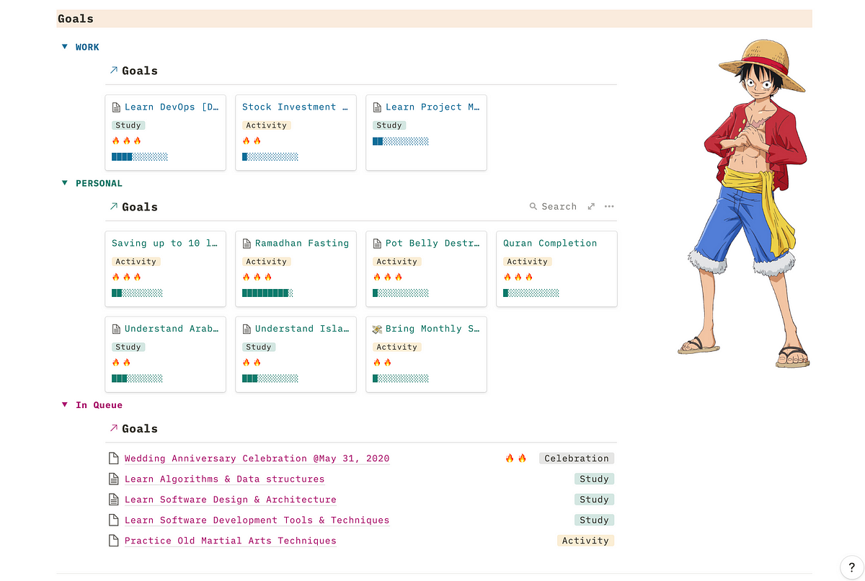Click fire rating on Wedding Anniversary row
Screen dimensions: 865x581
516,458
